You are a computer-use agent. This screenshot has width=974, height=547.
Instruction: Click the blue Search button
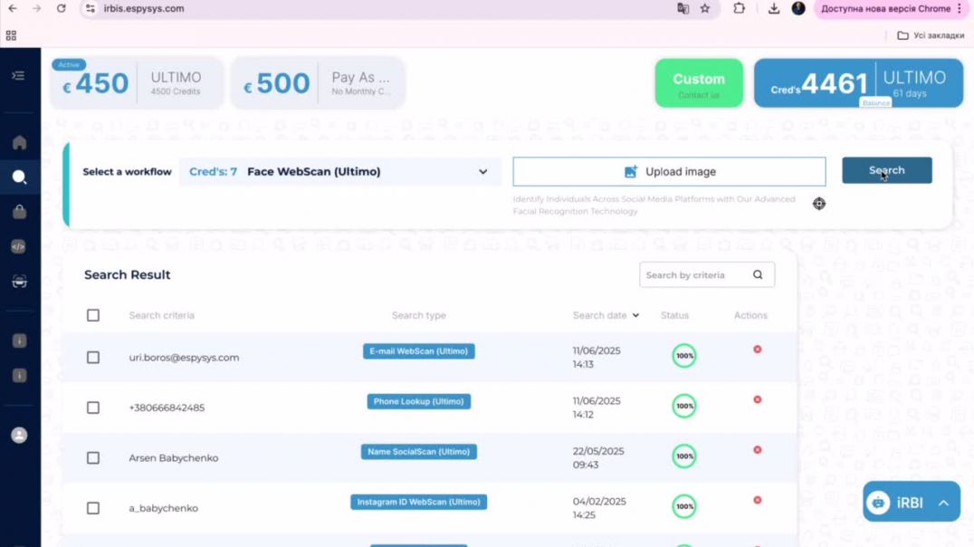(x=886, y=170)
